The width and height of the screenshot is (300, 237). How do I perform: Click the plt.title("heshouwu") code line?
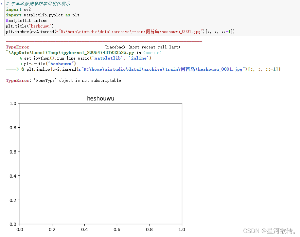point(29,26)
